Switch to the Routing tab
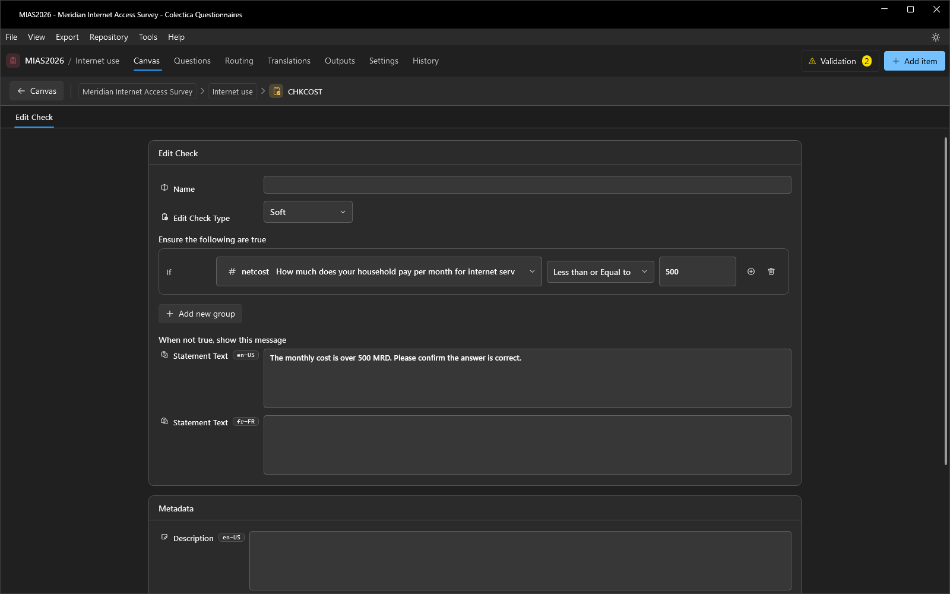Viewport: 950px width, 594px height. point(239,61)
